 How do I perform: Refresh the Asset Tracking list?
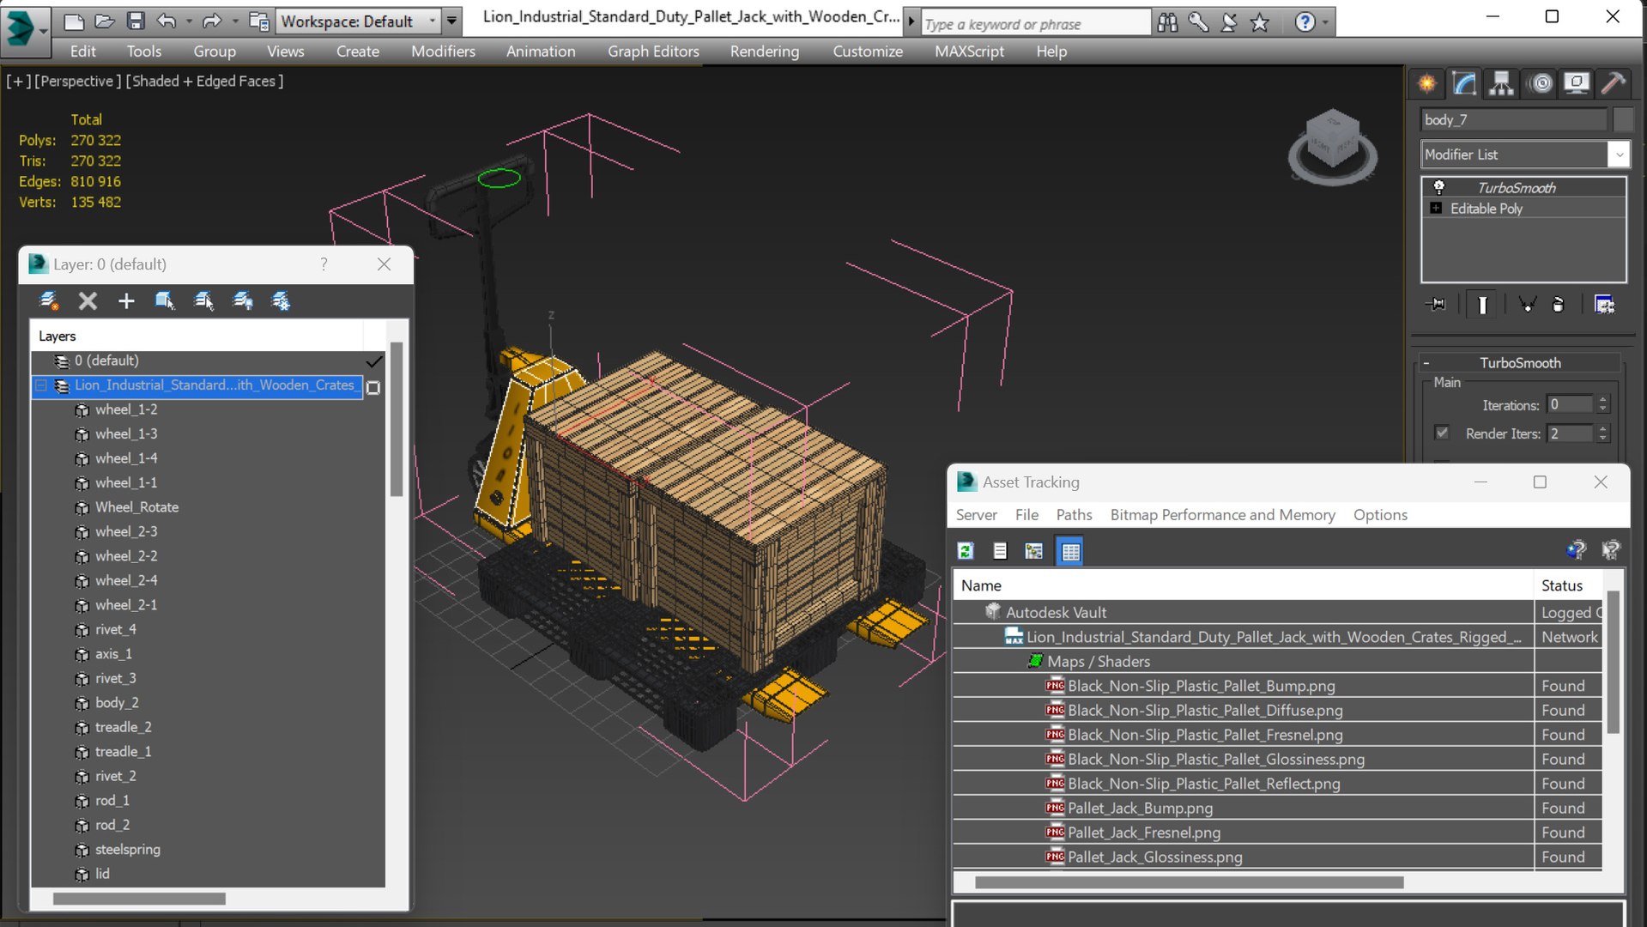pyautogui.click(x=966, y=551)
